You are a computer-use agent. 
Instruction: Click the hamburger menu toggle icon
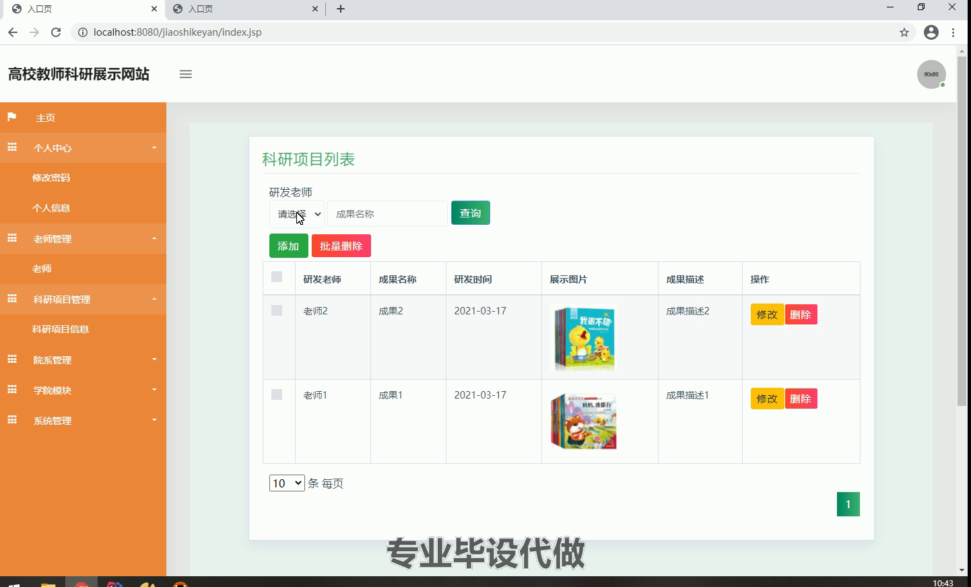186,74
